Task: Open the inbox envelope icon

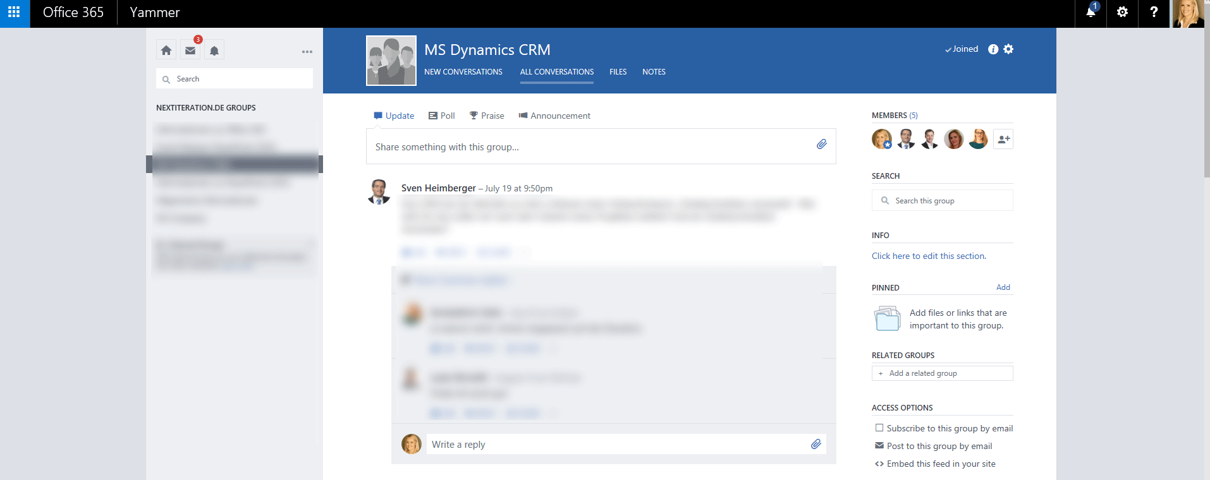Action: pyautogui.click(x=190, y=51)
